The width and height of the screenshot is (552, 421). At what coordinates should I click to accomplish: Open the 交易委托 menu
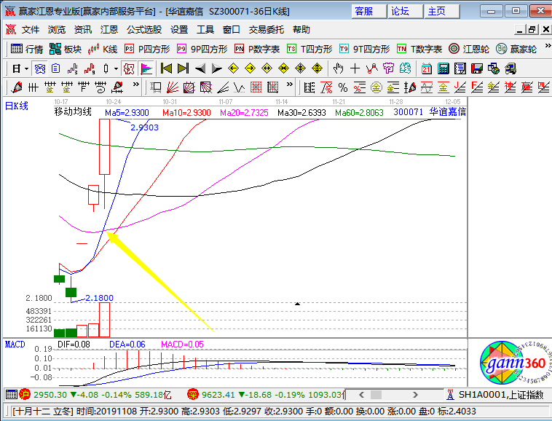tap(267, 30)
